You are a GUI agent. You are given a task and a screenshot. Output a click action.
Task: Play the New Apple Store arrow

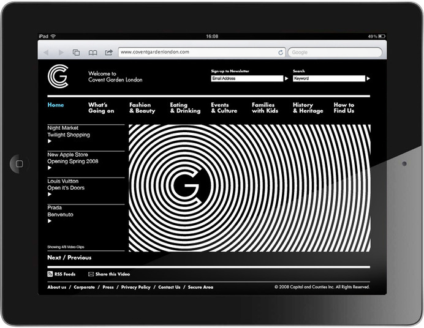point(50,168)
